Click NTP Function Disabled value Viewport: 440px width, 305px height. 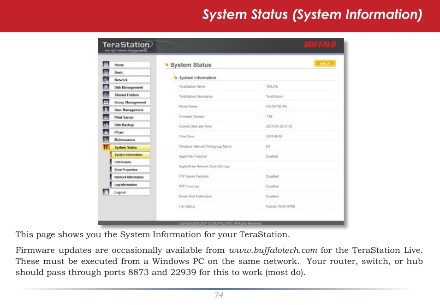tap(272, 186)
